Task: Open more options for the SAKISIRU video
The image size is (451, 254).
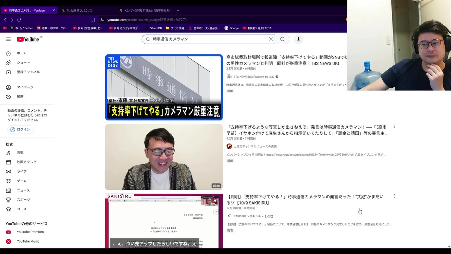Action: point(394,196)
